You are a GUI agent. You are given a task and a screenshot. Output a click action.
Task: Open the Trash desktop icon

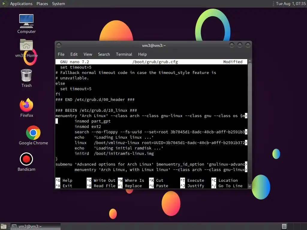pos(26,78)
